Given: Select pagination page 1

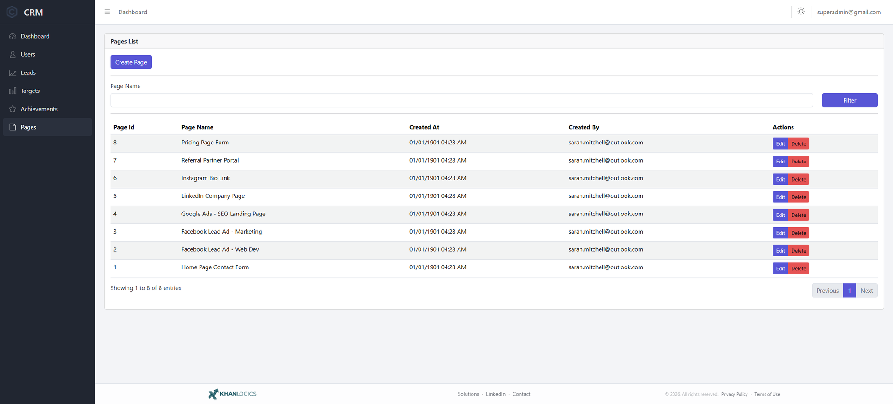Looking at the screenshot, I should point(849,291).
